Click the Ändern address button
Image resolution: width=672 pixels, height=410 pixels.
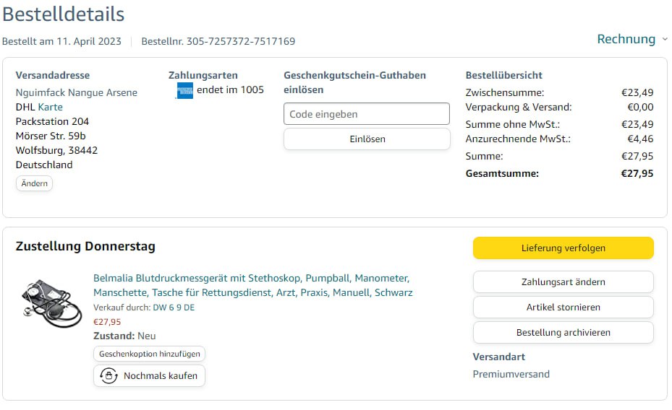pos(34,183)
